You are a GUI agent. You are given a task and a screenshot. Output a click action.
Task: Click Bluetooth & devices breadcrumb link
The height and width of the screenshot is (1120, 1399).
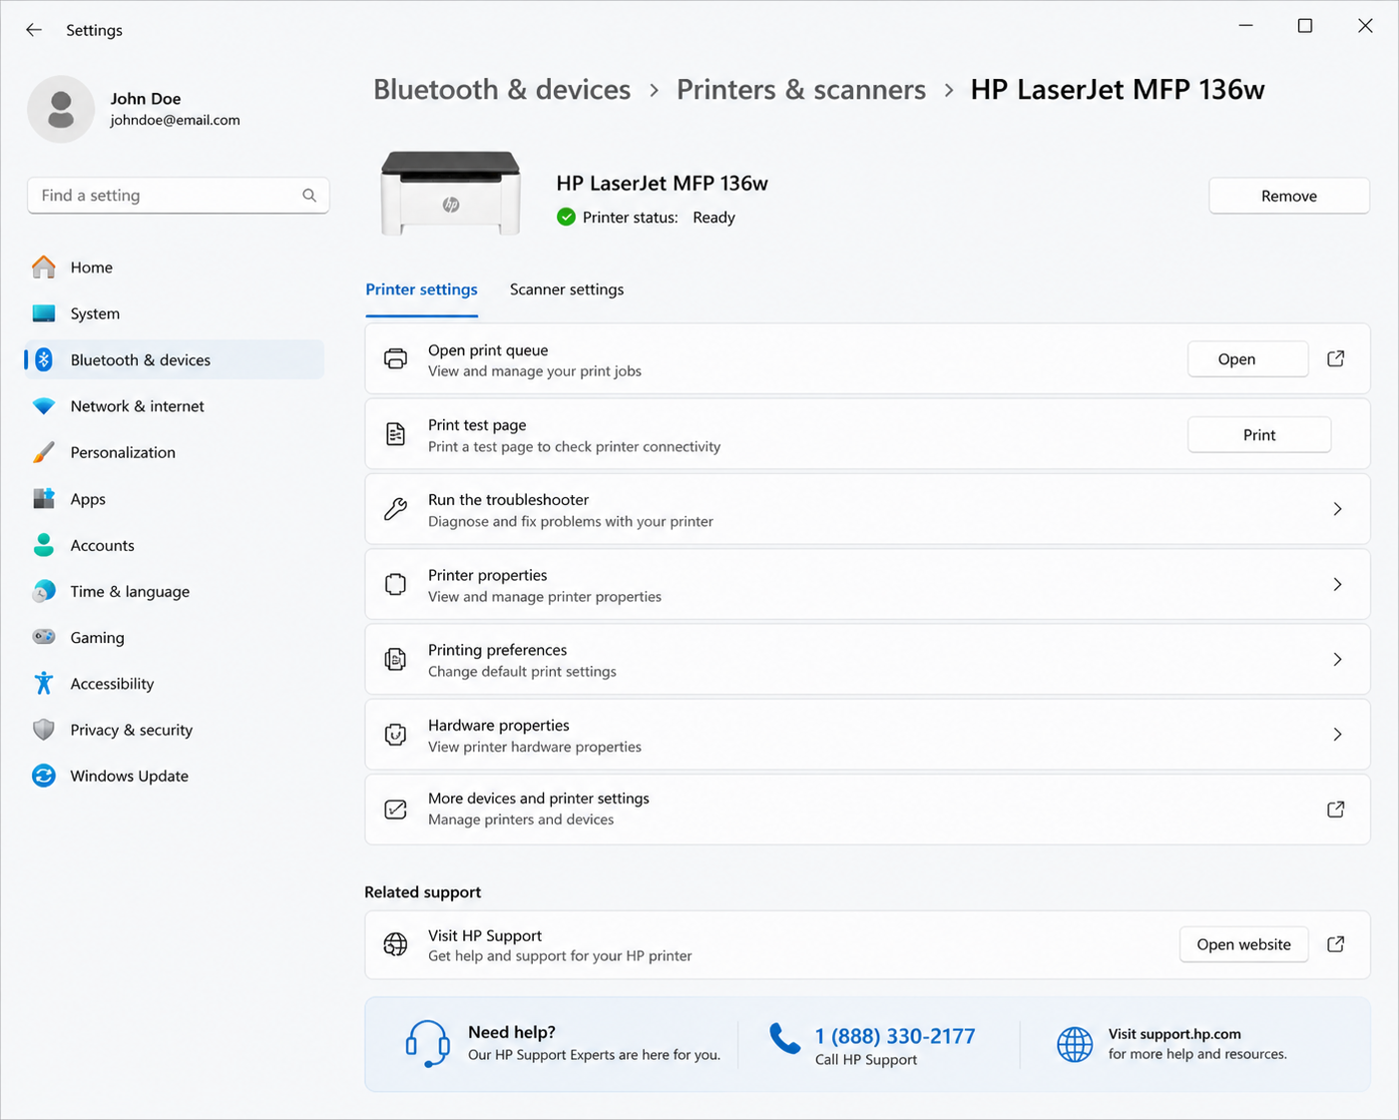[502, 90]
